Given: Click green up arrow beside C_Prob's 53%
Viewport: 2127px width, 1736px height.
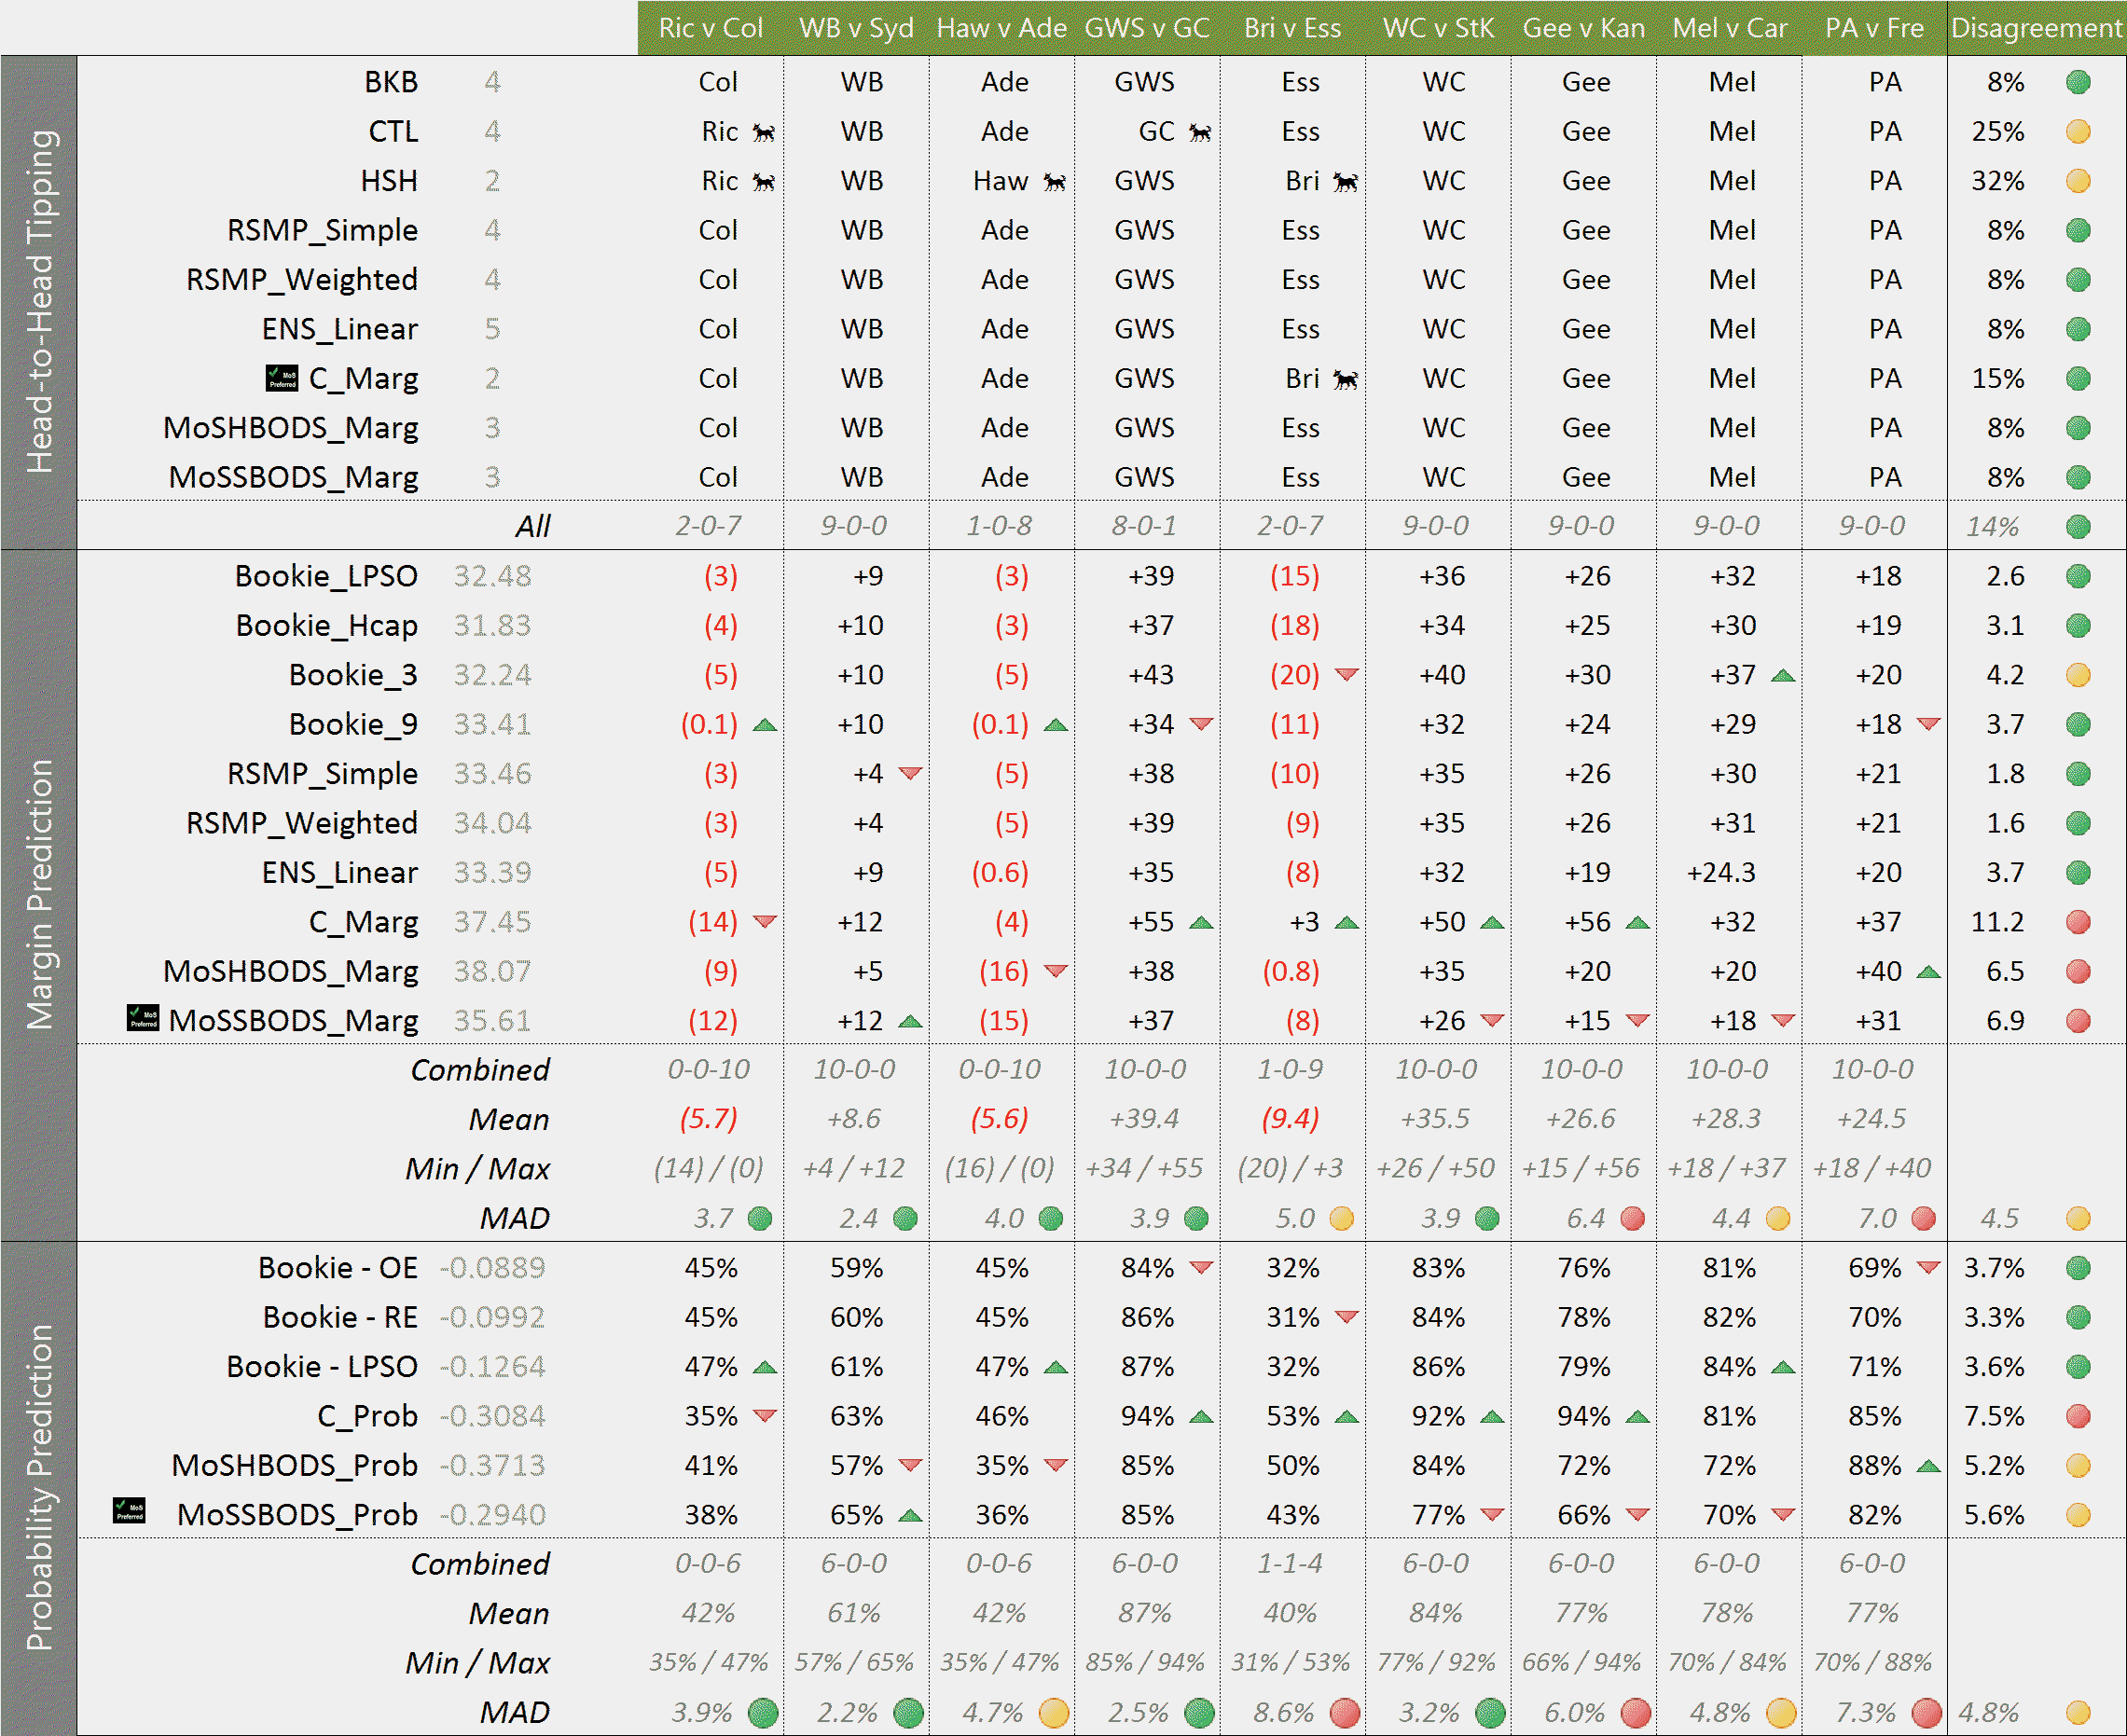Looking at the screenshot, I should 1347,1417.
